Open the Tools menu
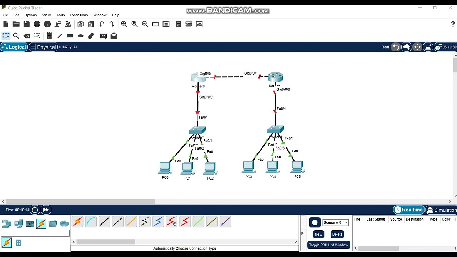The height and width of the screenshot is (257, 457). click(x=61, y=15)
